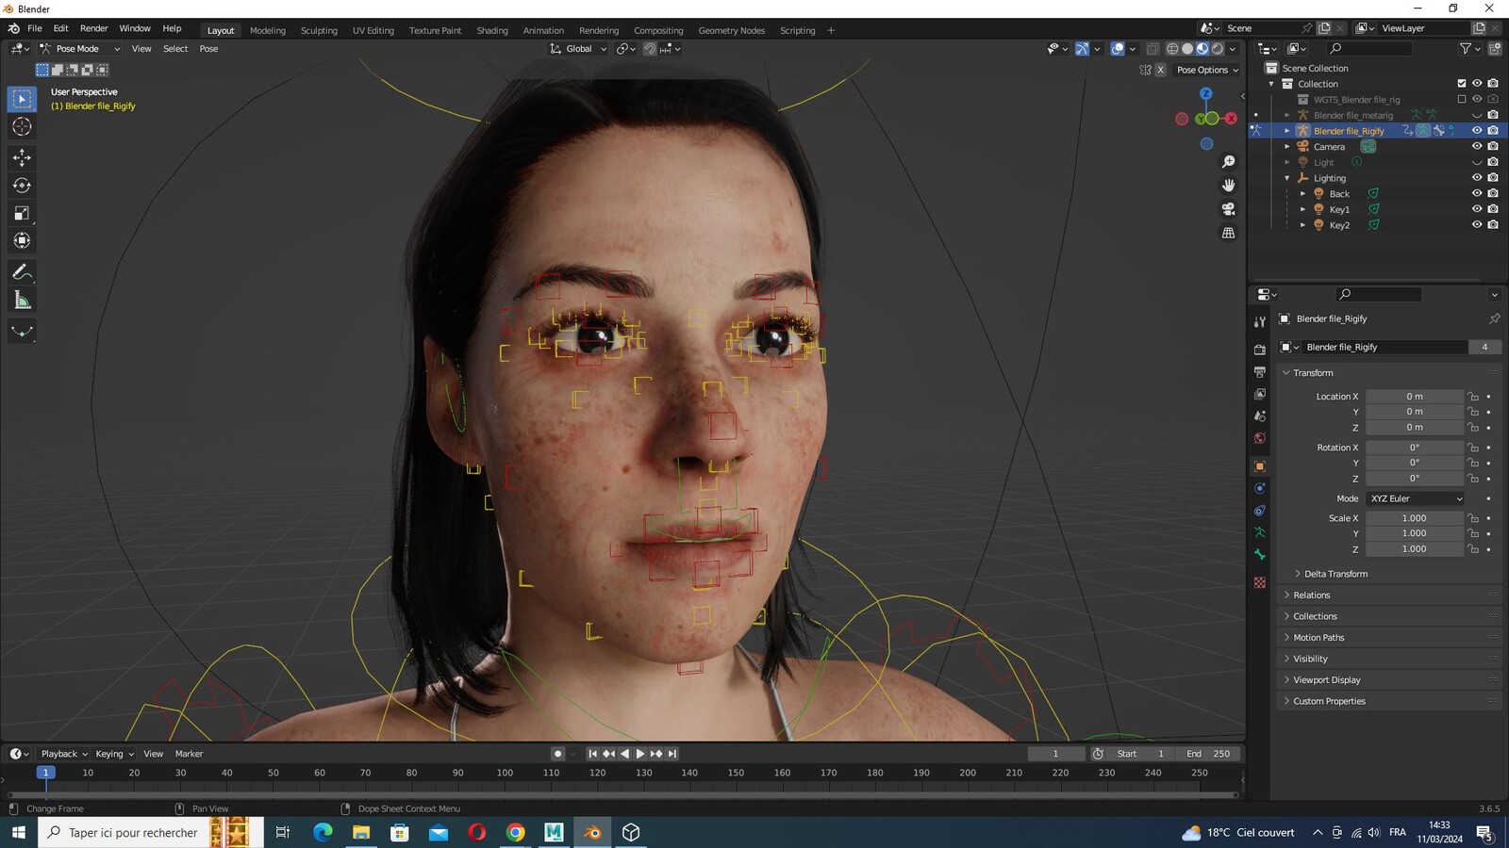Select the Cursor tool in the viewport toolbar
The image size is (1509, 848).
pos(22,126)
